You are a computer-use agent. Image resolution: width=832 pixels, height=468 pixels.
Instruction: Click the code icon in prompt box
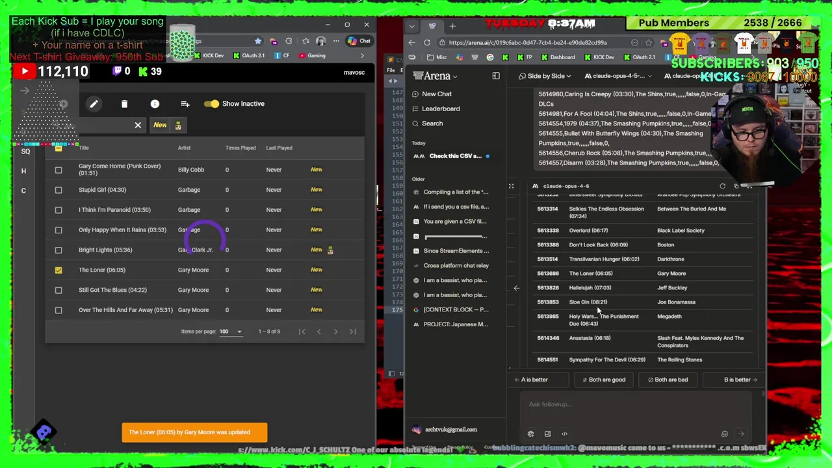564,434
